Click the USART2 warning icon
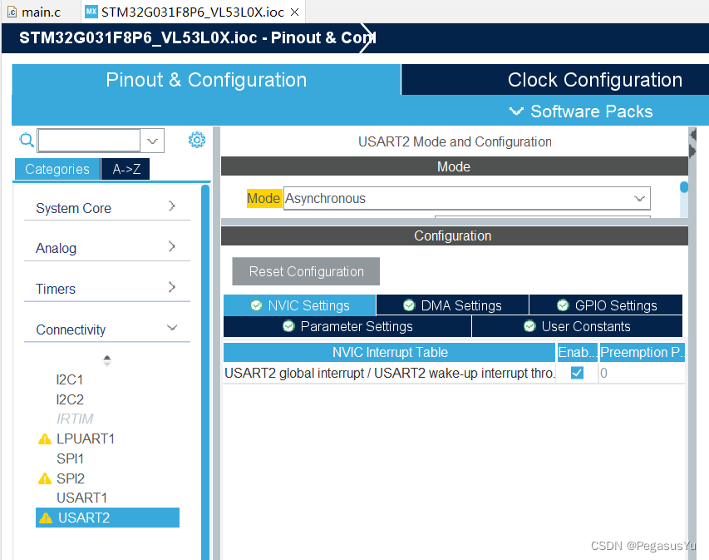 point(46,518)
